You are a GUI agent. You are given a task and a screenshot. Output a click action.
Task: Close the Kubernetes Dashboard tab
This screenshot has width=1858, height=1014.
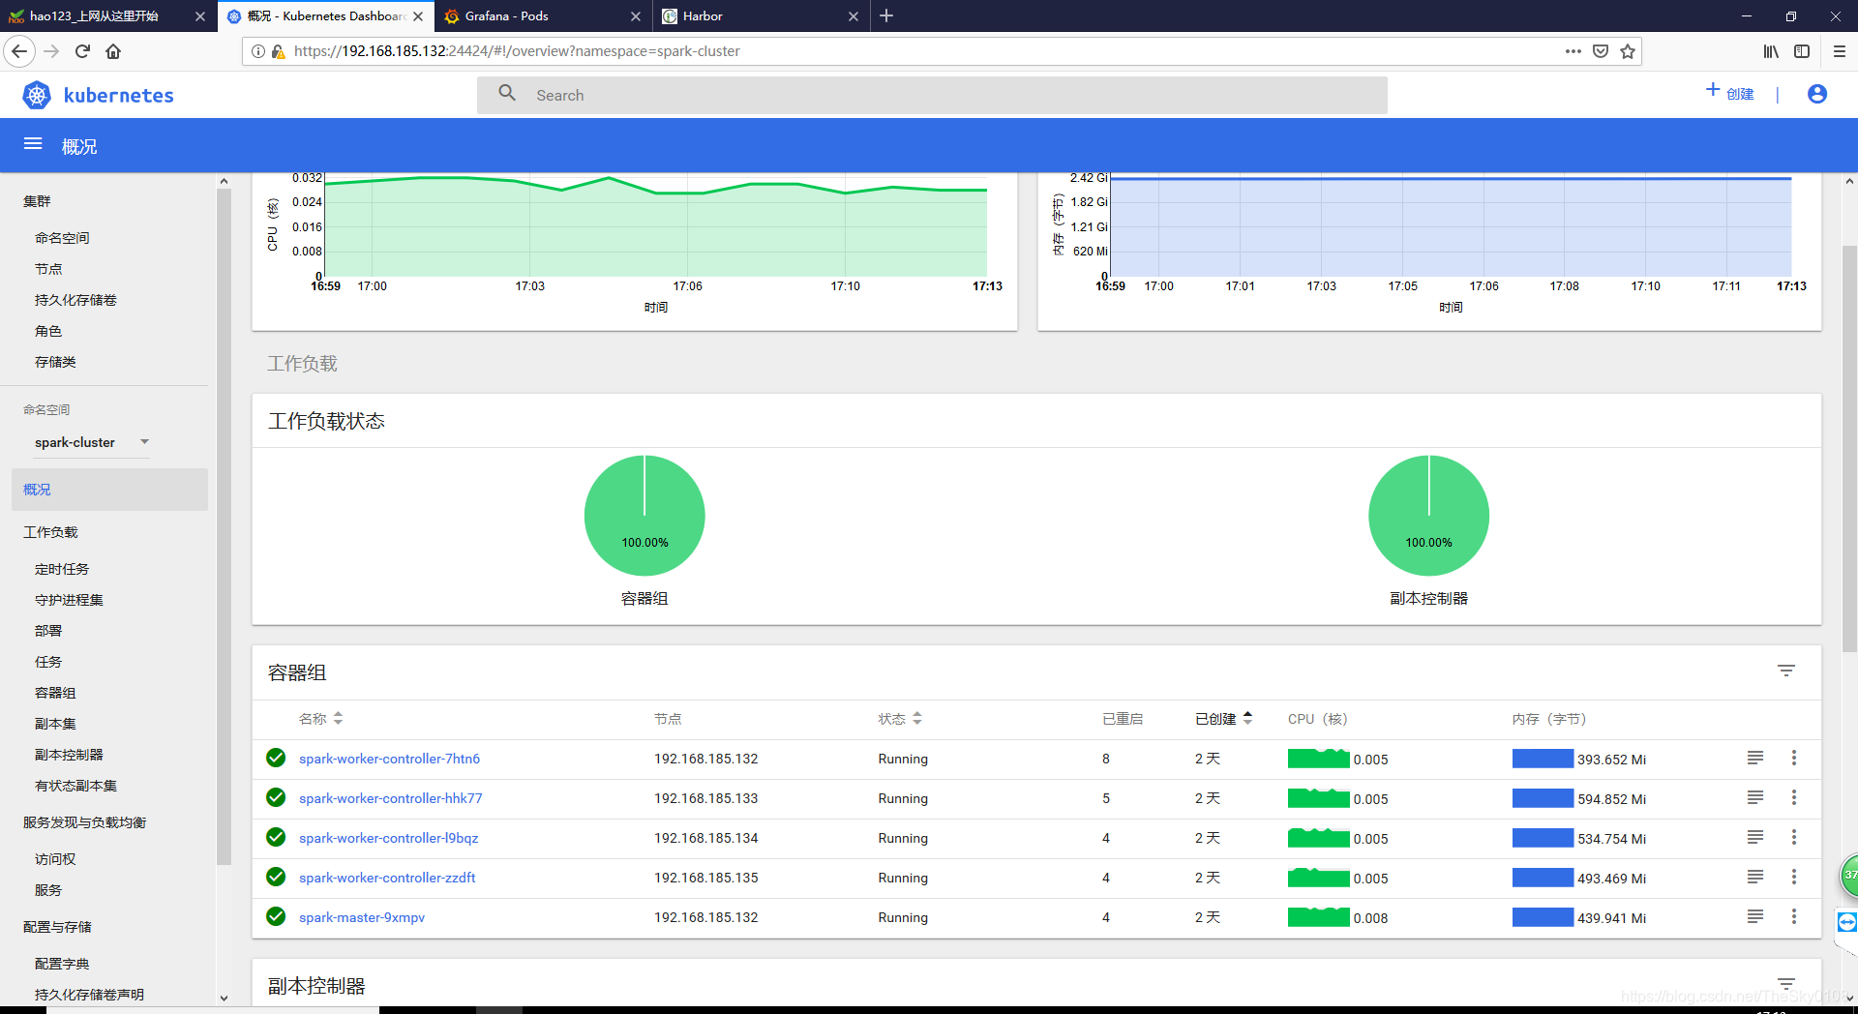click(x=418, y=16)
